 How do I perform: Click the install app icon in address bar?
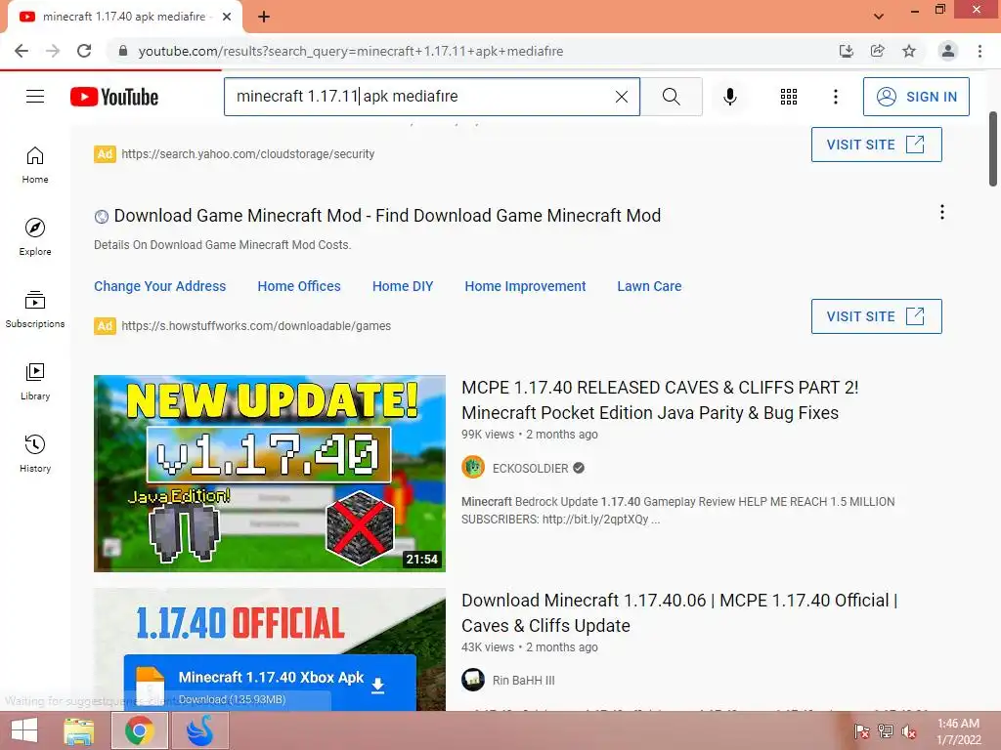coord(846,51)
